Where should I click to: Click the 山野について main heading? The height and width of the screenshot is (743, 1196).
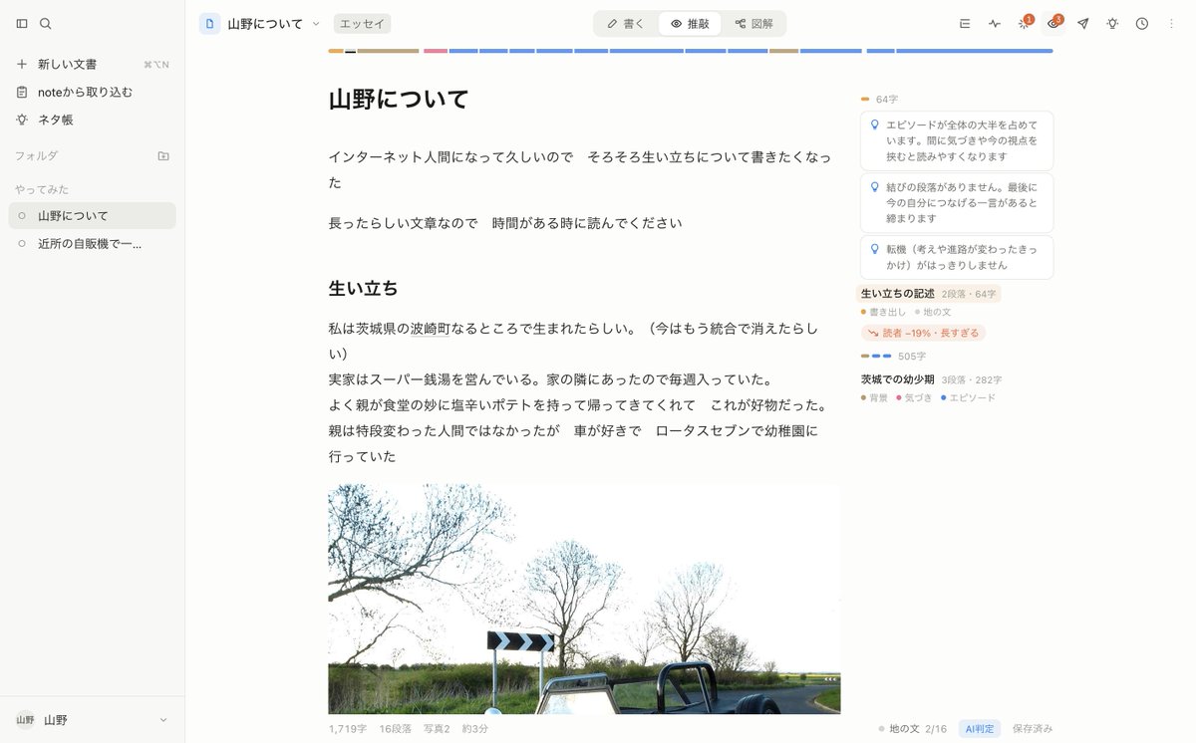[x=399, y=100]
